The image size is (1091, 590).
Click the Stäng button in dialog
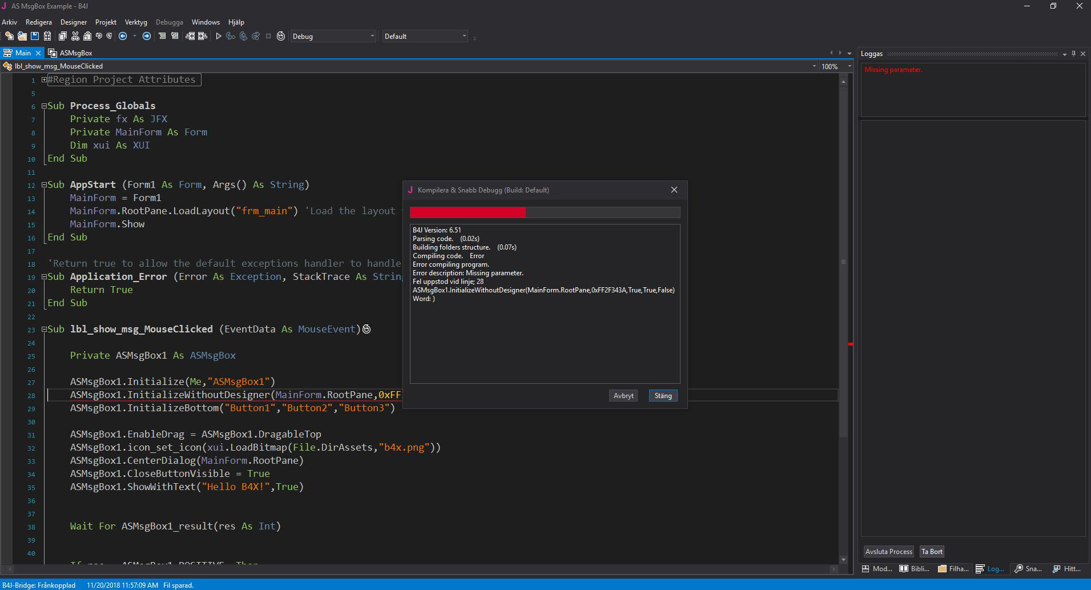663,396
